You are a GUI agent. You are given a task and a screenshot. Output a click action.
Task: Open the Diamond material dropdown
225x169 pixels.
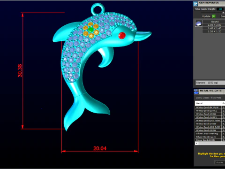tap(210, 83)
